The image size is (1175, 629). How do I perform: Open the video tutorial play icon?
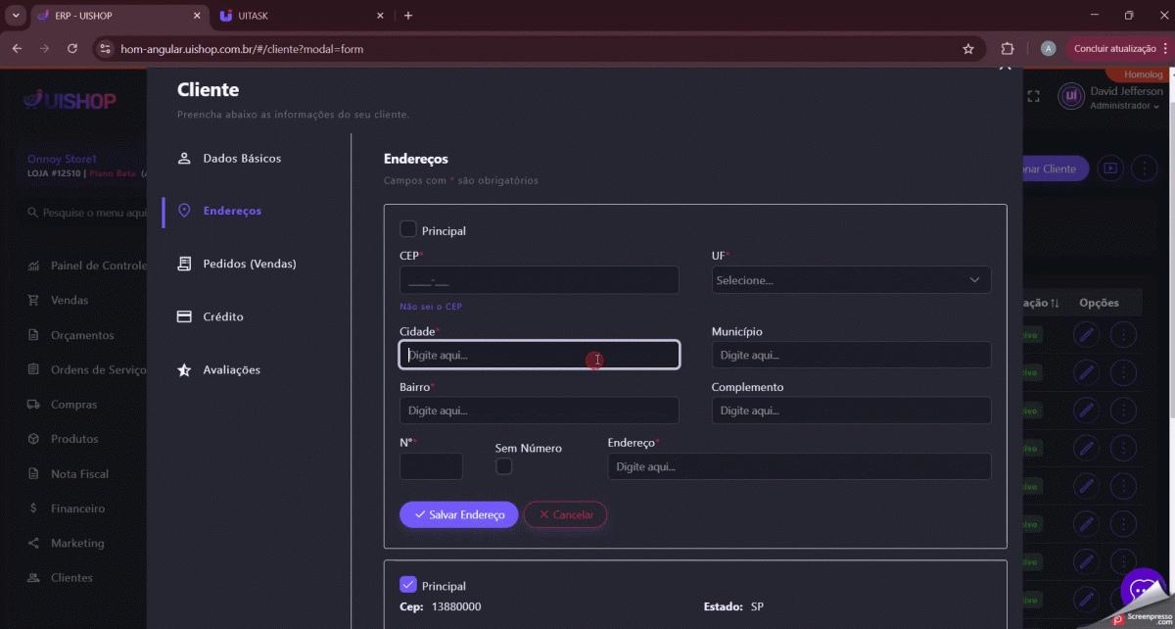coord(1109,169)
